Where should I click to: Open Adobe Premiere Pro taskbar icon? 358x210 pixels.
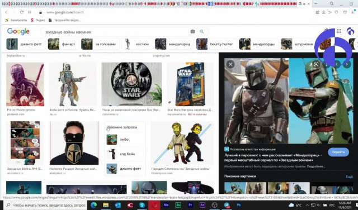190,205
